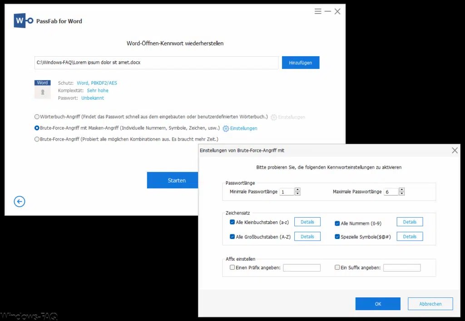Enable the Einen Präfix angeben checkbox

click(x=232, y=268)
